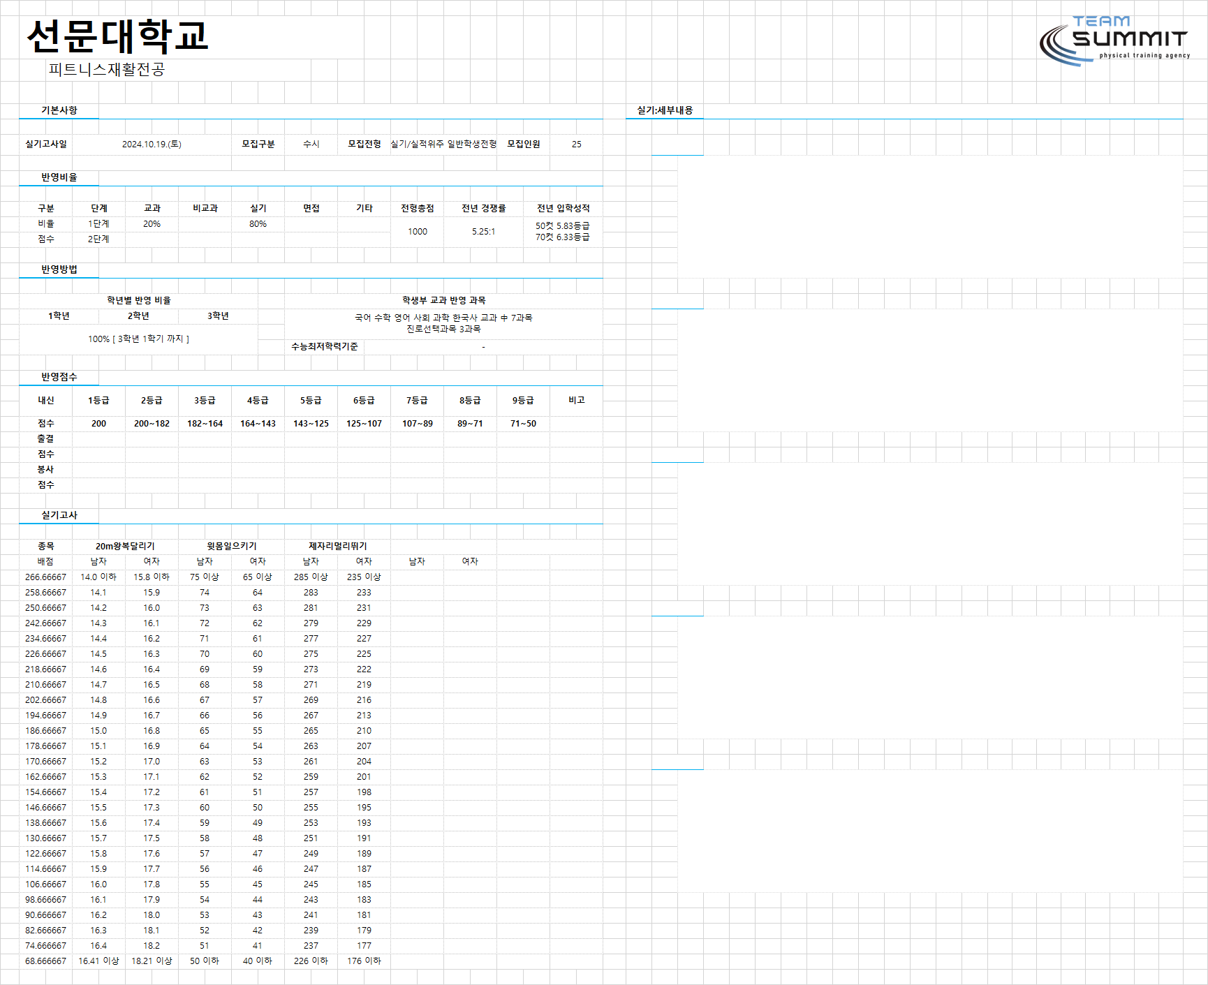Click the 80% 실기 ratio cell
Image resolution: width=1208 pixels, height=985 pixels.
pyautogui.click(x=258, y=224)
